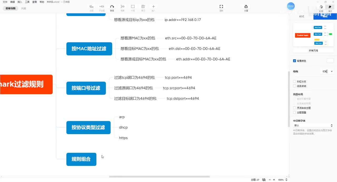
Task: Click the 概要 (Summary) toolbar icon
Action: pos(122,7)
